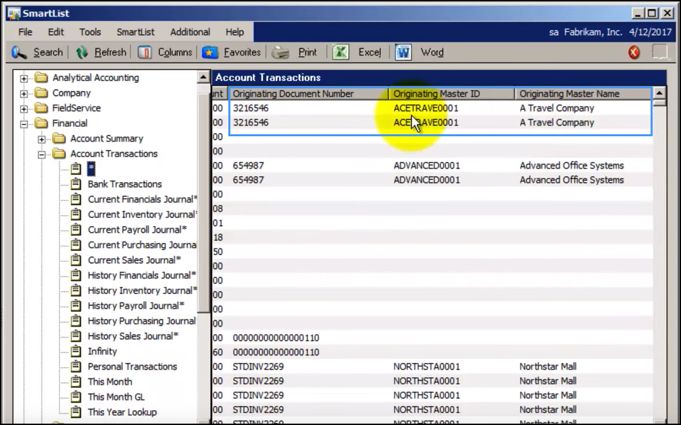Click the clipboard icon next to Bank Transactions
The width and height of the screenshot is (681, 425).
pos(76,184)
